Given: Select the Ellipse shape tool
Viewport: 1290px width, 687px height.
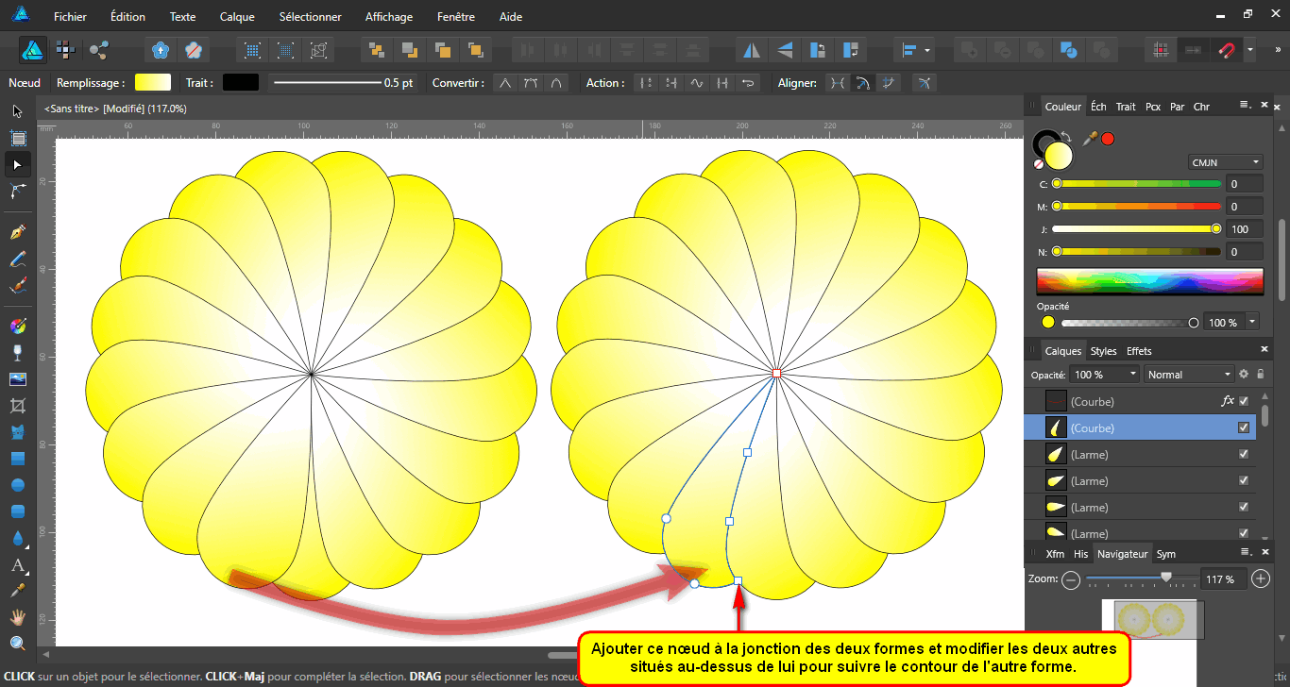Looking at the screenshot, I should 17,486.
